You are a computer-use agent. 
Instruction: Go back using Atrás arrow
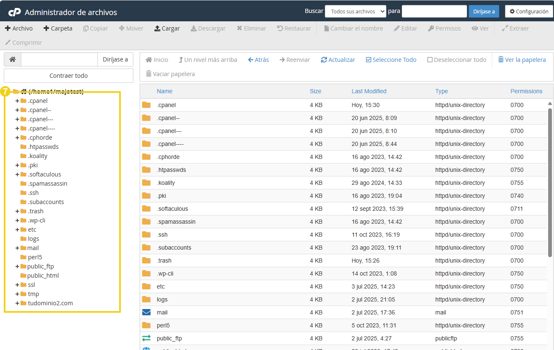click(258, 60)
